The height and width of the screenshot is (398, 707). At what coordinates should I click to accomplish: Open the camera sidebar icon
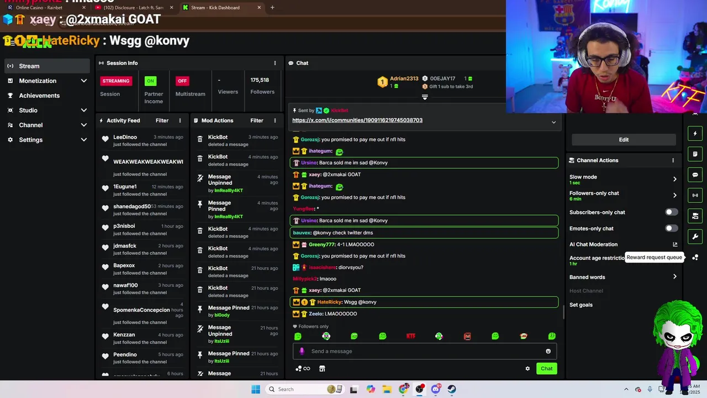[x=695, y=216]
